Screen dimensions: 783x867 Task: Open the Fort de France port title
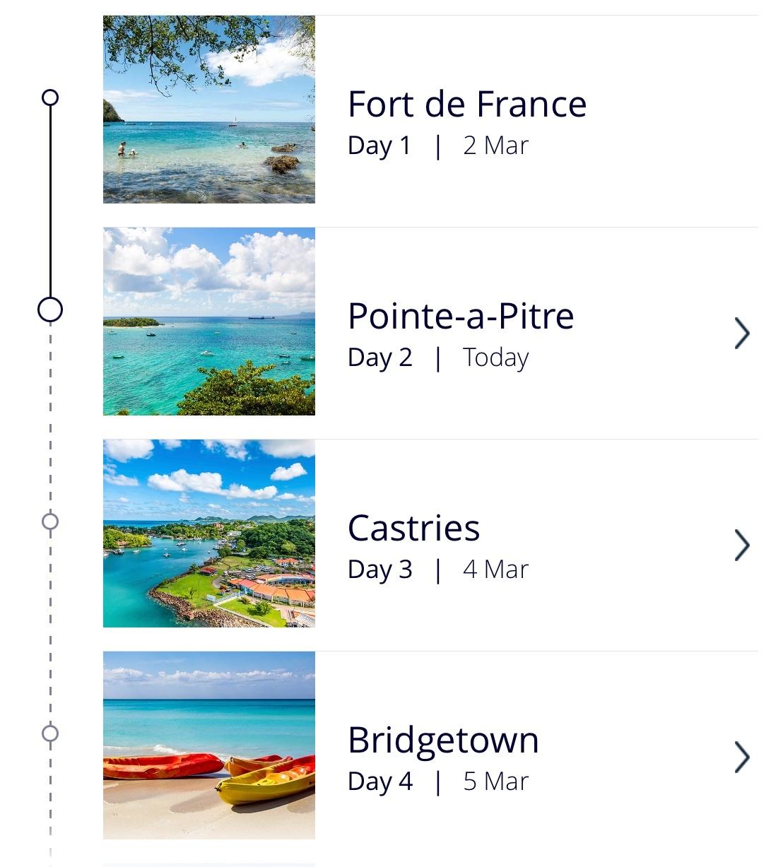tap(467, 105)
